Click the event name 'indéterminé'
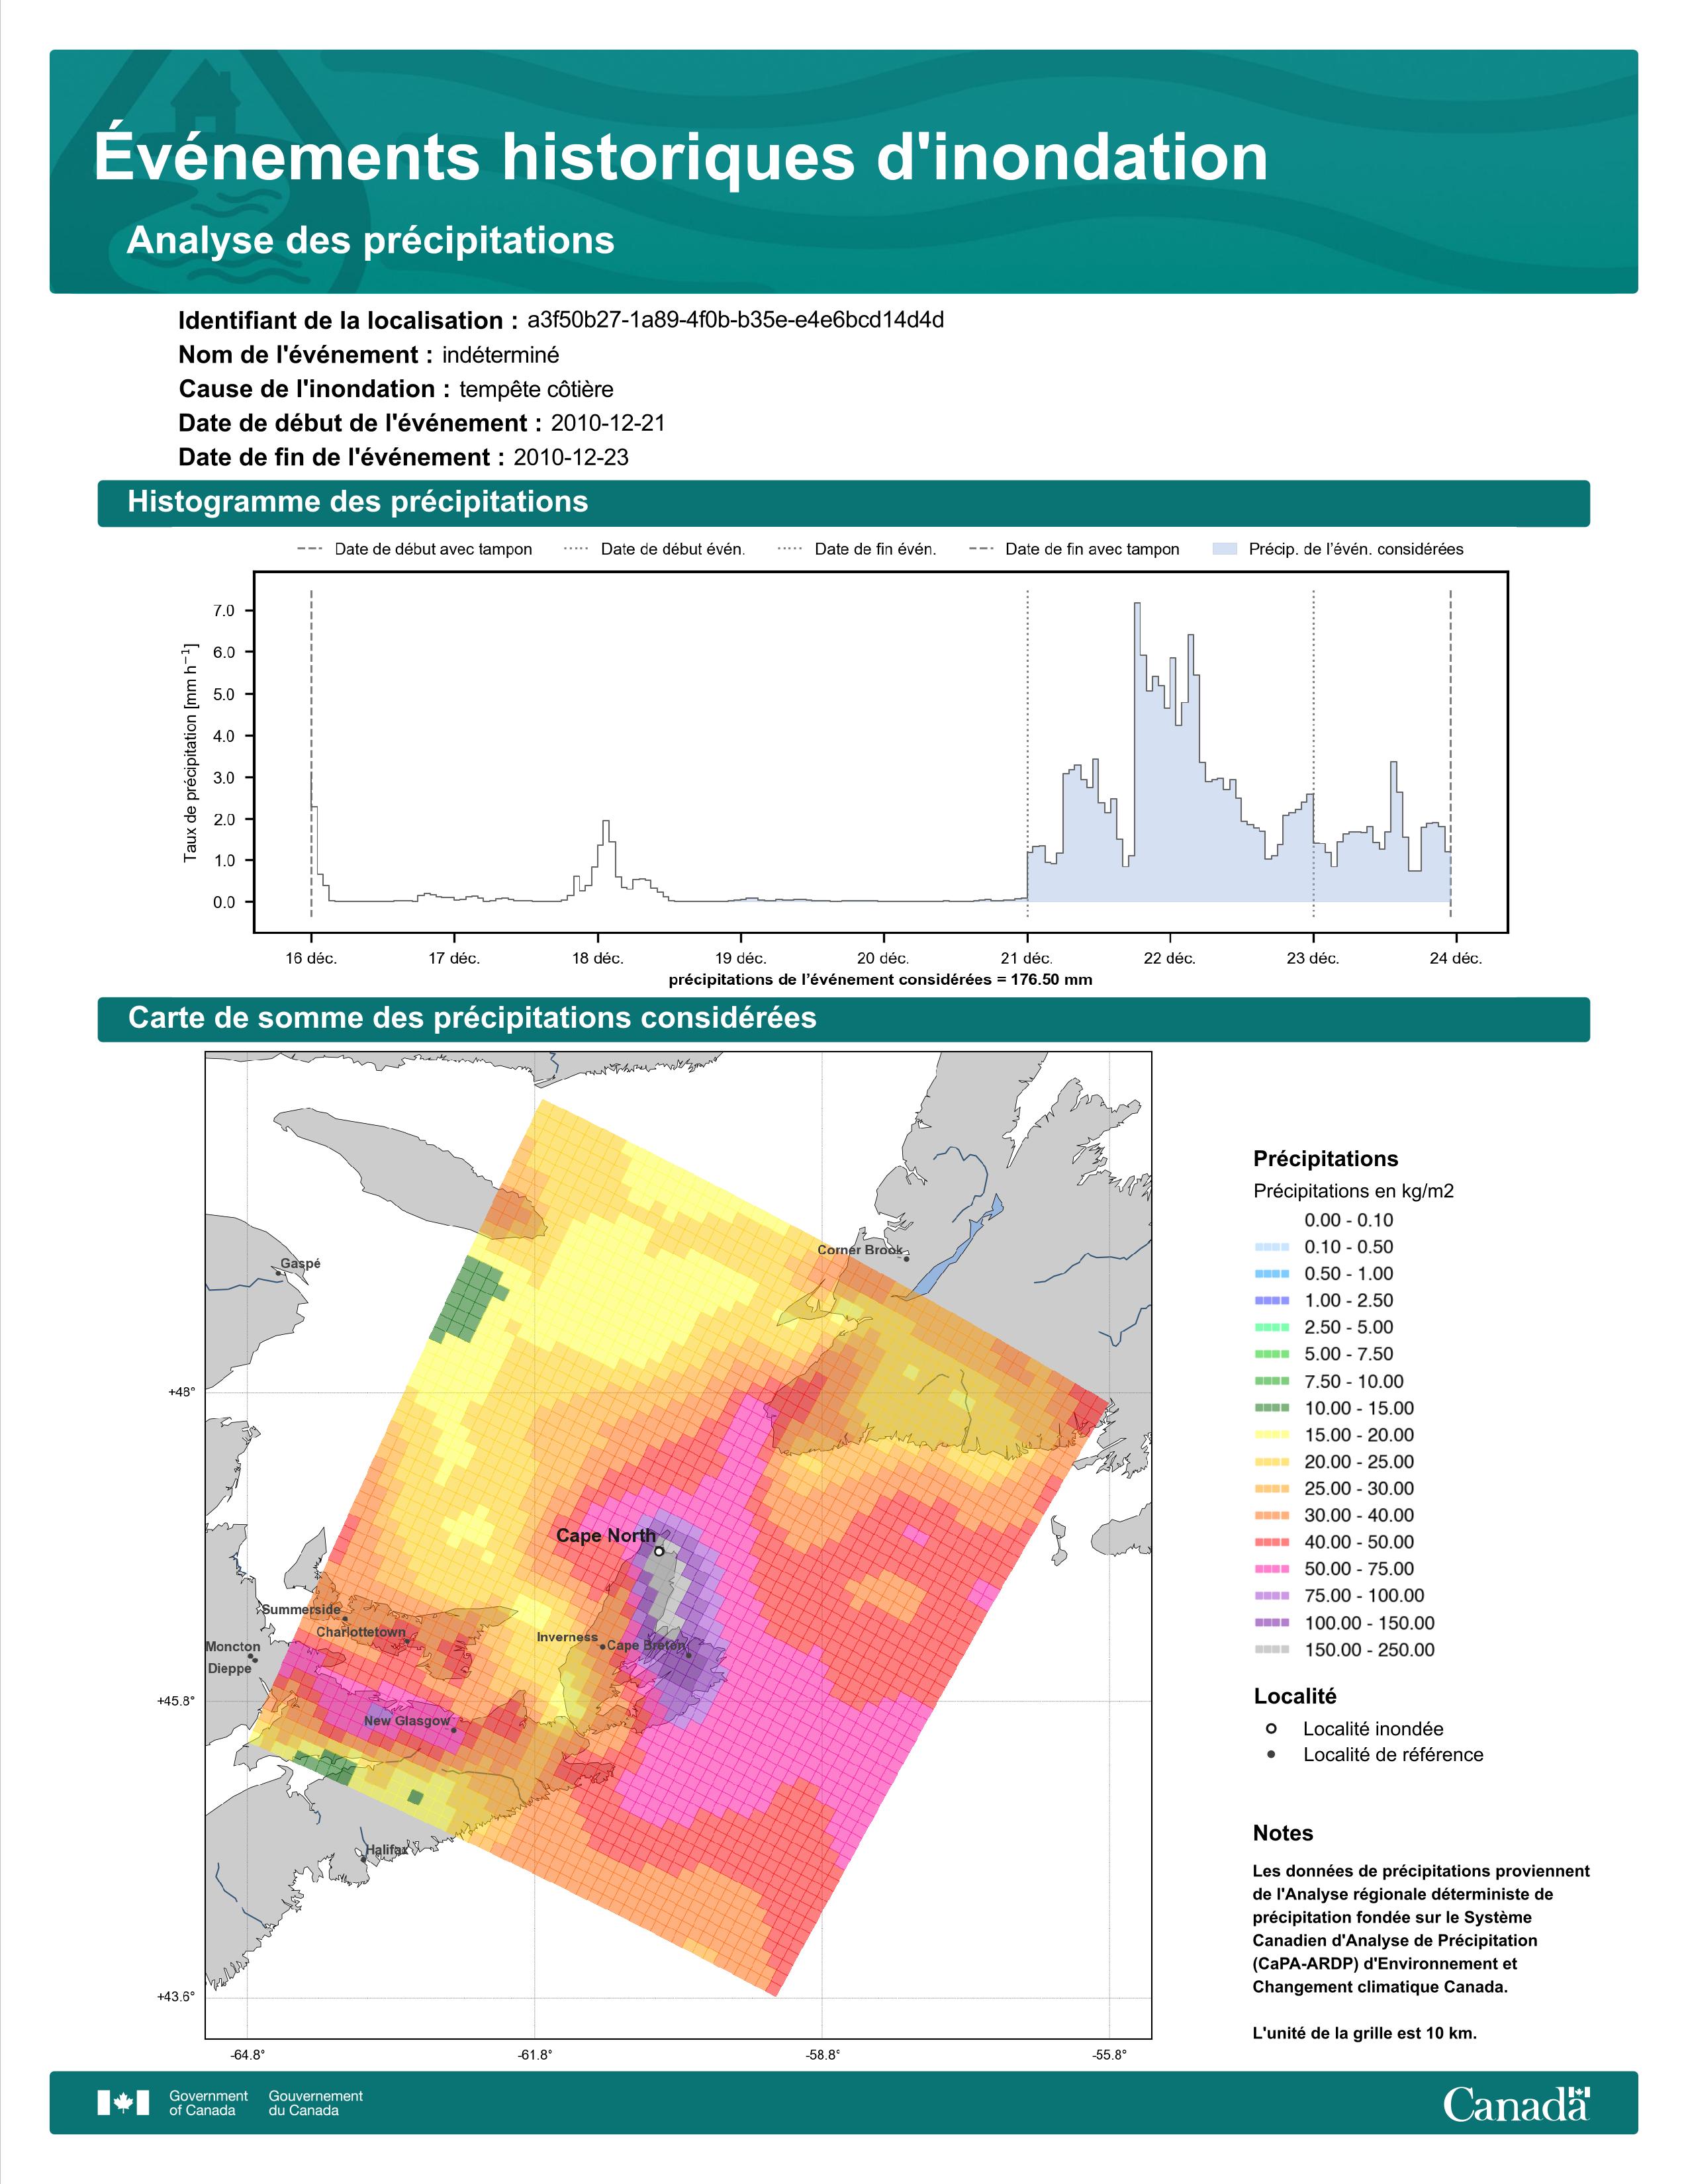Screen dimensions: 1688x2184 pyautogui.click(x=501, y=355)
